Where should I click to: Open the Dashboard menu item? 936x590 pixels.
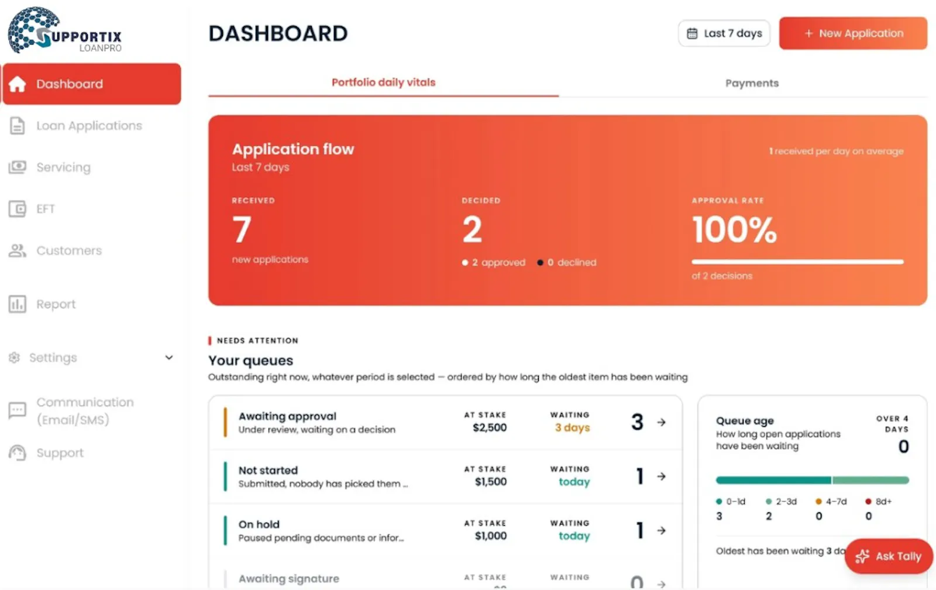pyautogui.click(x=92, y=84)
